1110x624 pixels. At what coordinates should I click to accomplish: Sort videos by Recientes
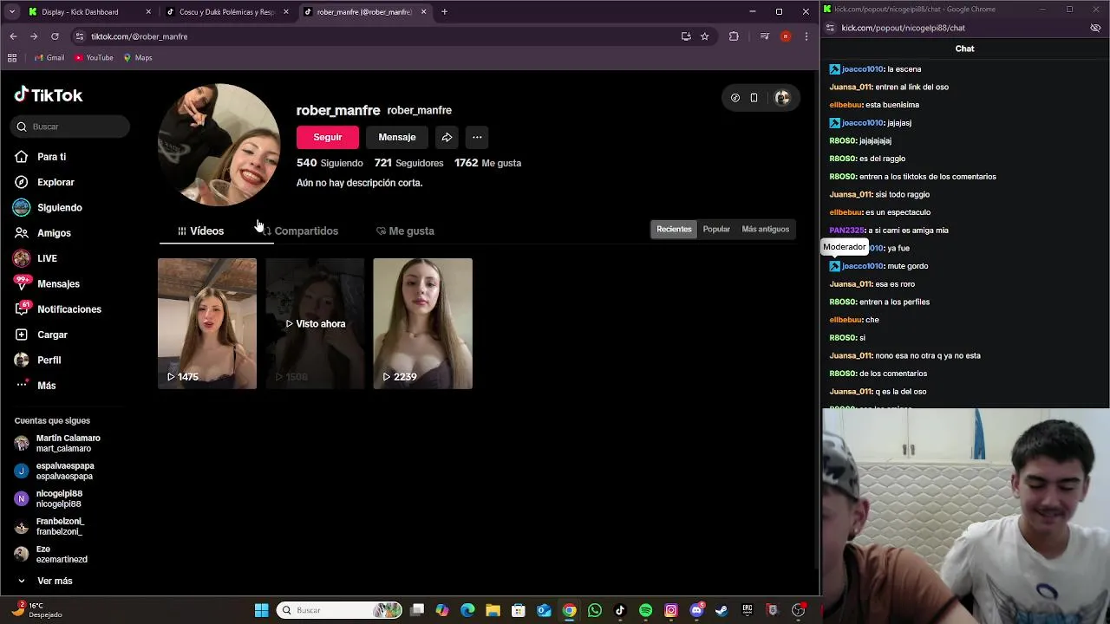tap(674, 229)
